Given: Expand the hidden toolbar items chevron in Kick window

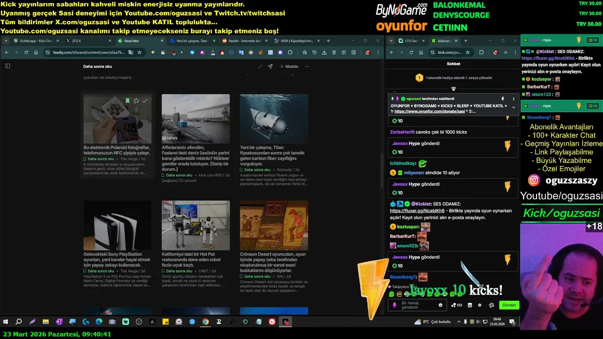Looking at the screenshot, I should [x=505, y=52].
